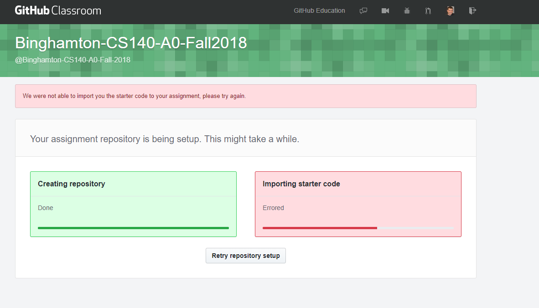Screen dimensions: 539x308
Task: Click the video tutorials camera icon
Action: 385,10
